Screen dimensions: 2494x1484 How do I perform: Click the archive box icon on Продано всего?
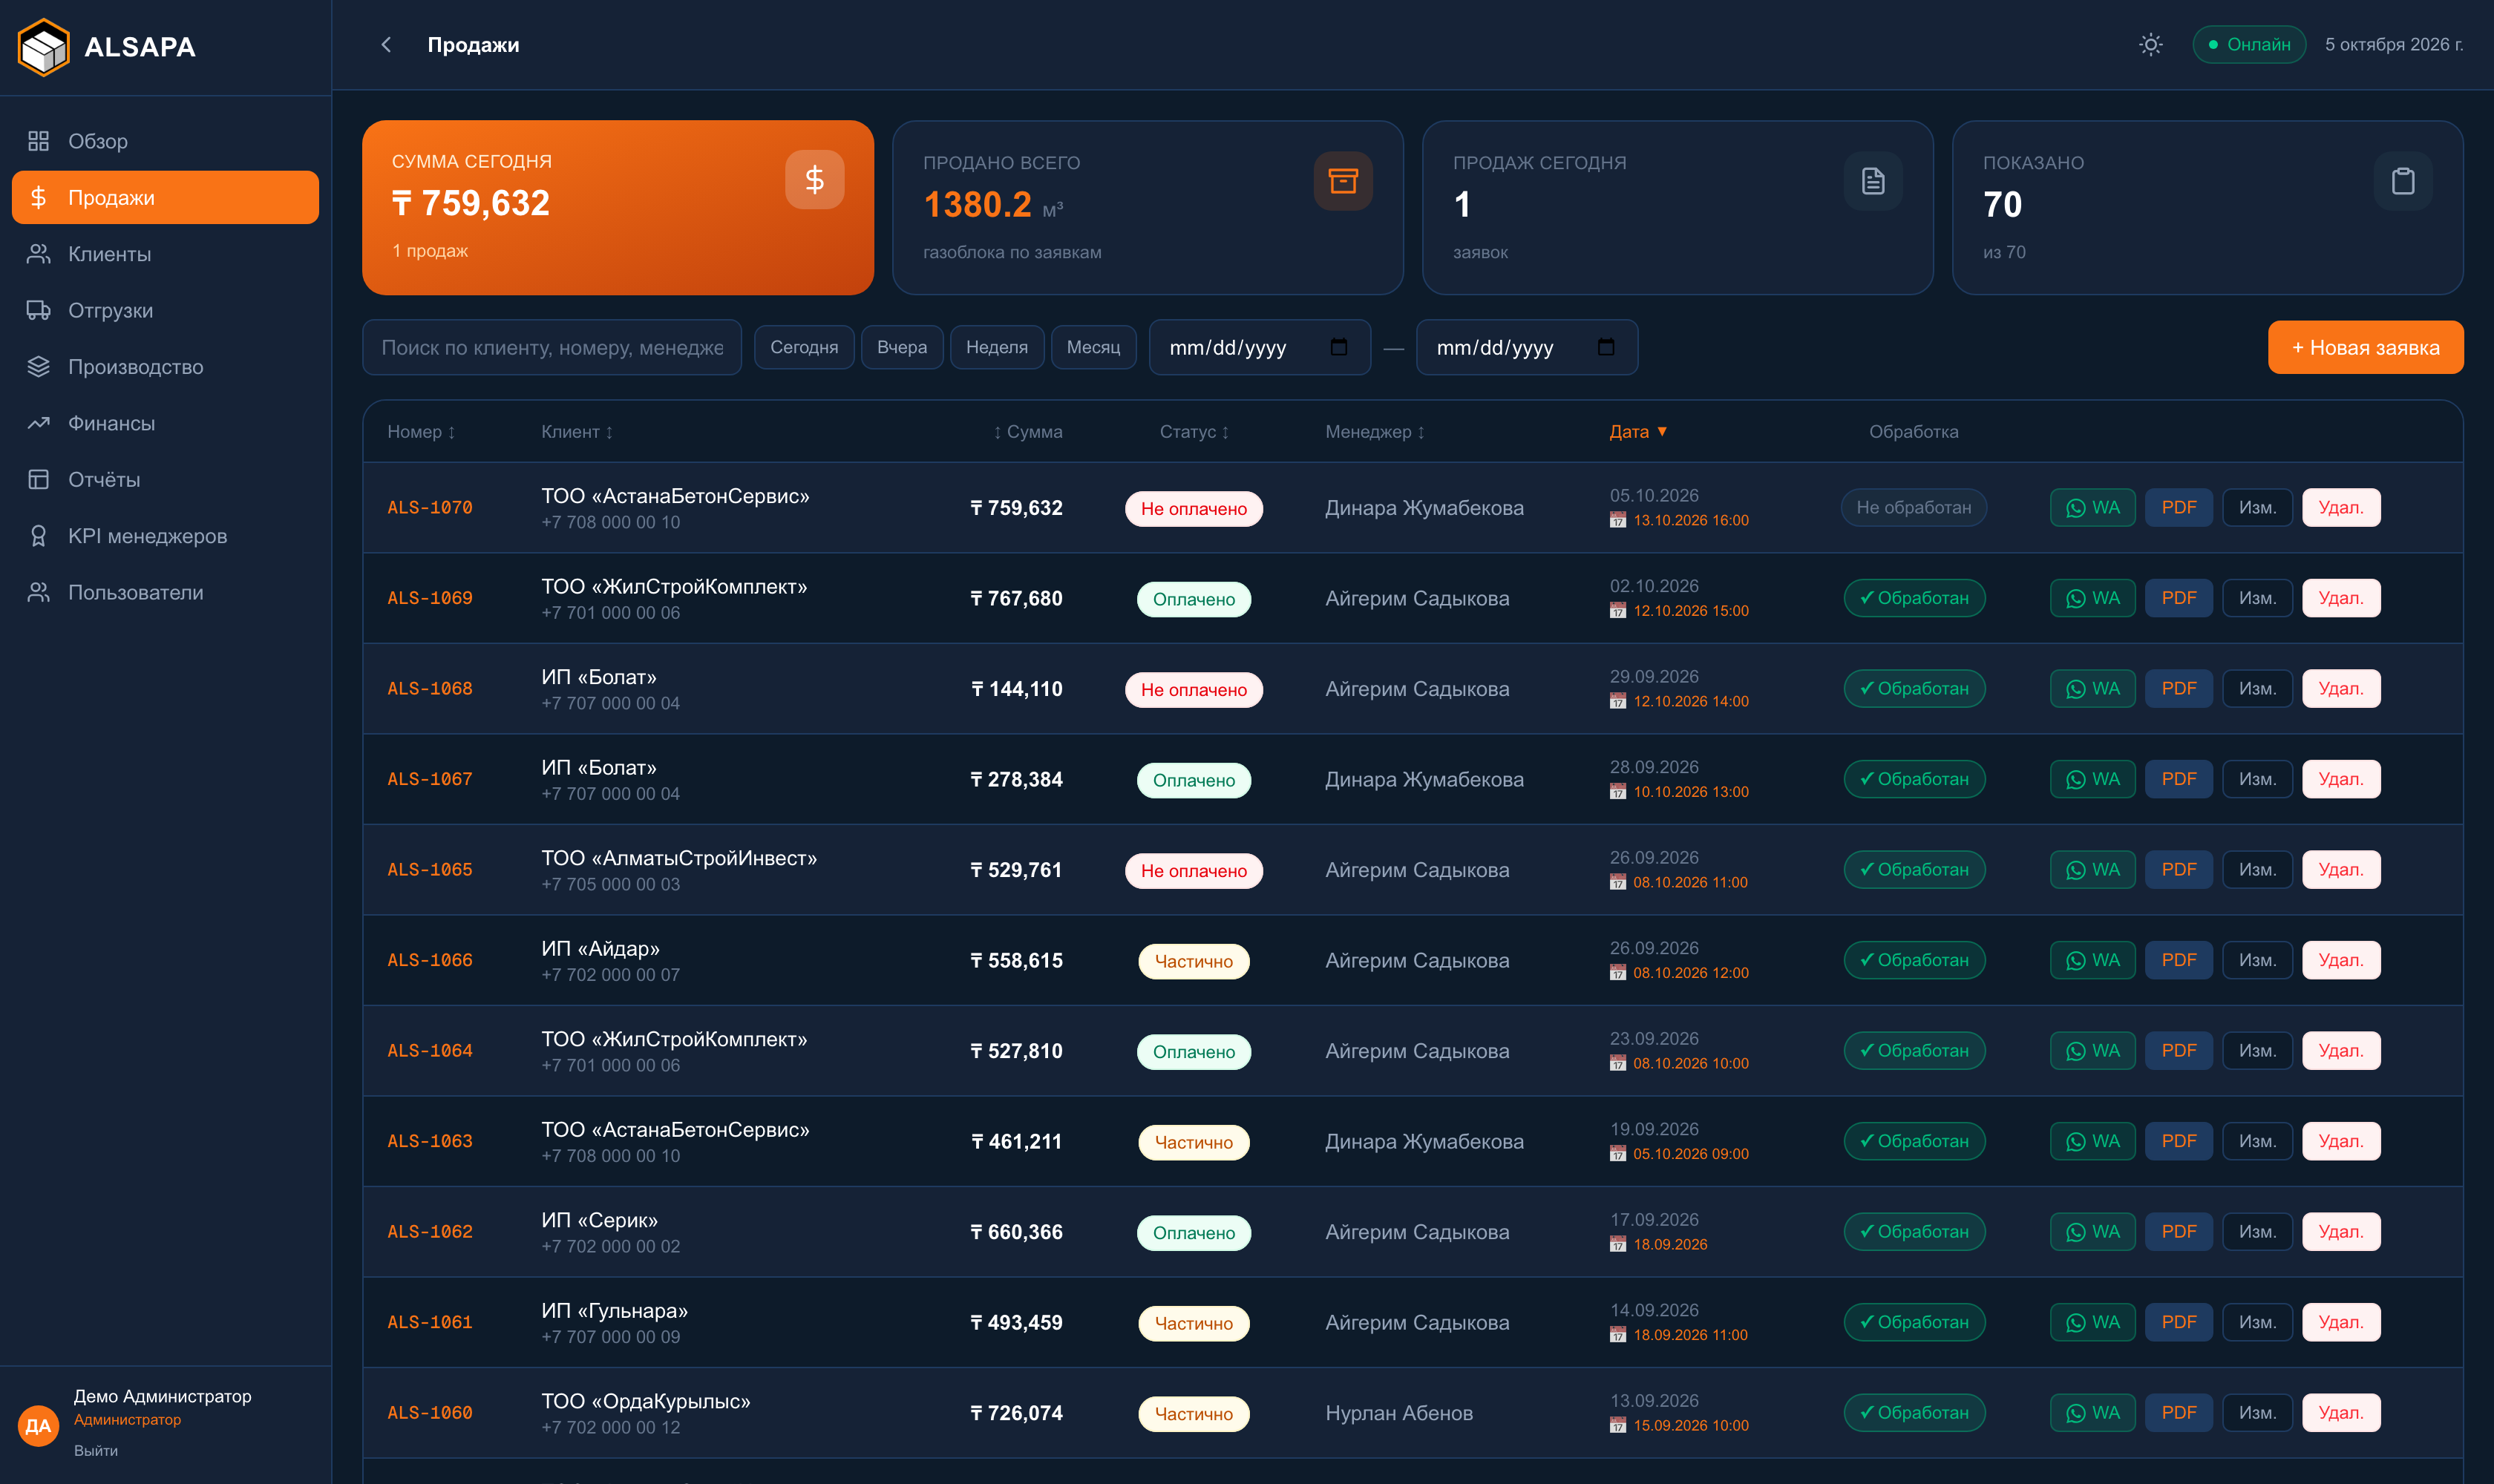coord(1343,181)
